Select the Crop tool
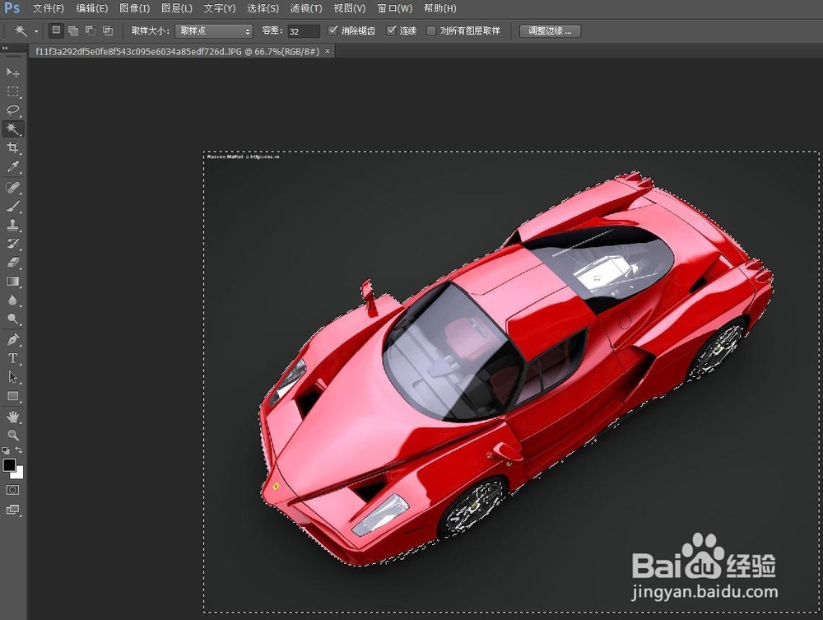Image resolution: width=823 pixels, height=620 pixels. 13,147
